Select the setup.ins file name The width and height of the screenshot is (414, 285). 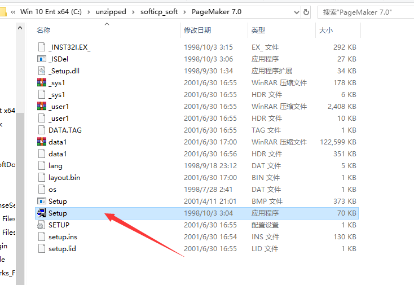63,236
